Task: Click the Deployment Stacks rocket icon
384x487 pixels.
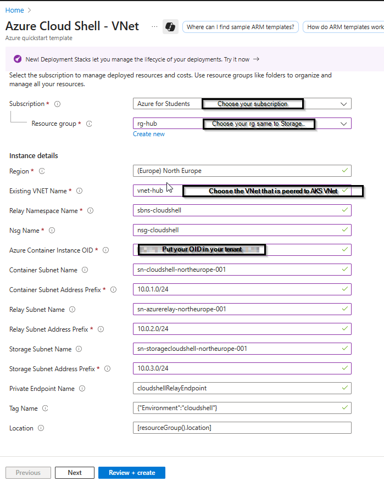Action: tap(18, 59)
